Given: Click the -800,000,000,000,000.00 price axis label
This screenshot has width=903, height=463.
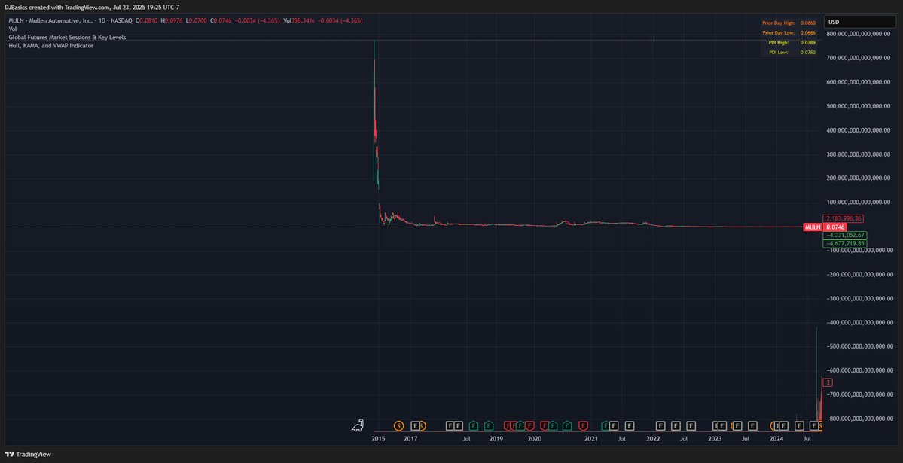Looking at the screenshot, I should click(859, 419).
